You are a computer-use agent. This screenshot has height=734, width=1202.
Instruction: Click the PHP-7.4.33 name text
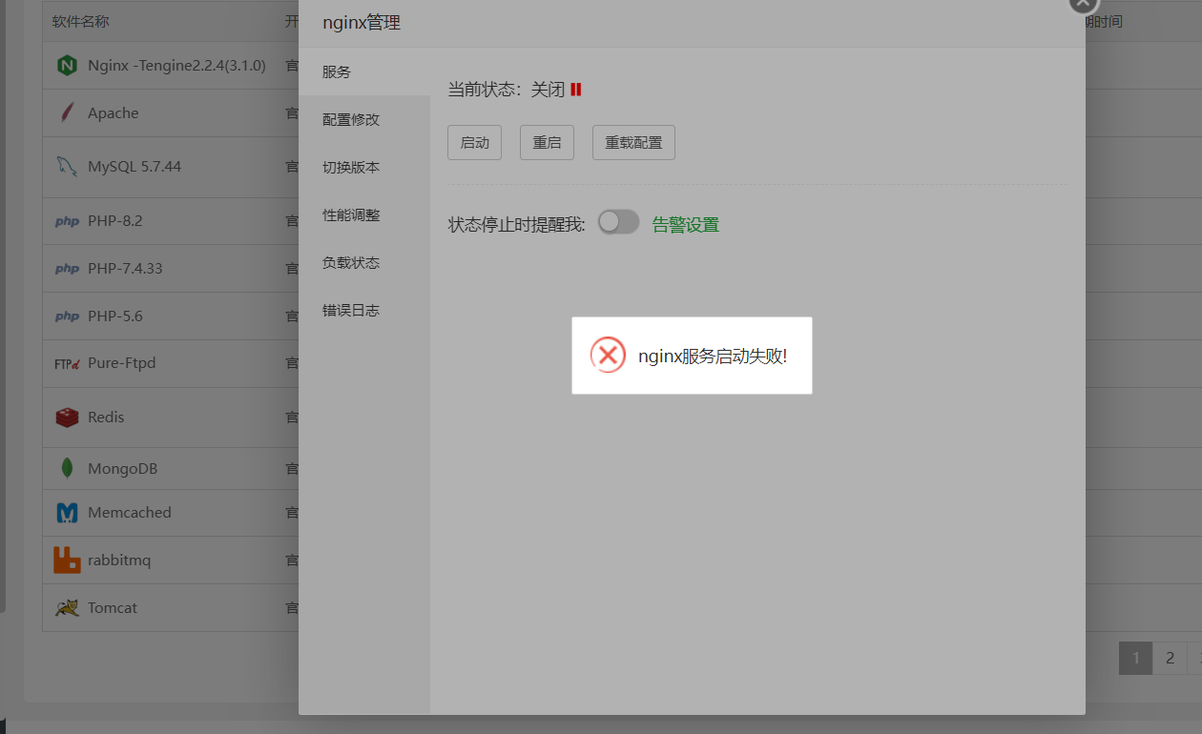(x=125, y=268)
